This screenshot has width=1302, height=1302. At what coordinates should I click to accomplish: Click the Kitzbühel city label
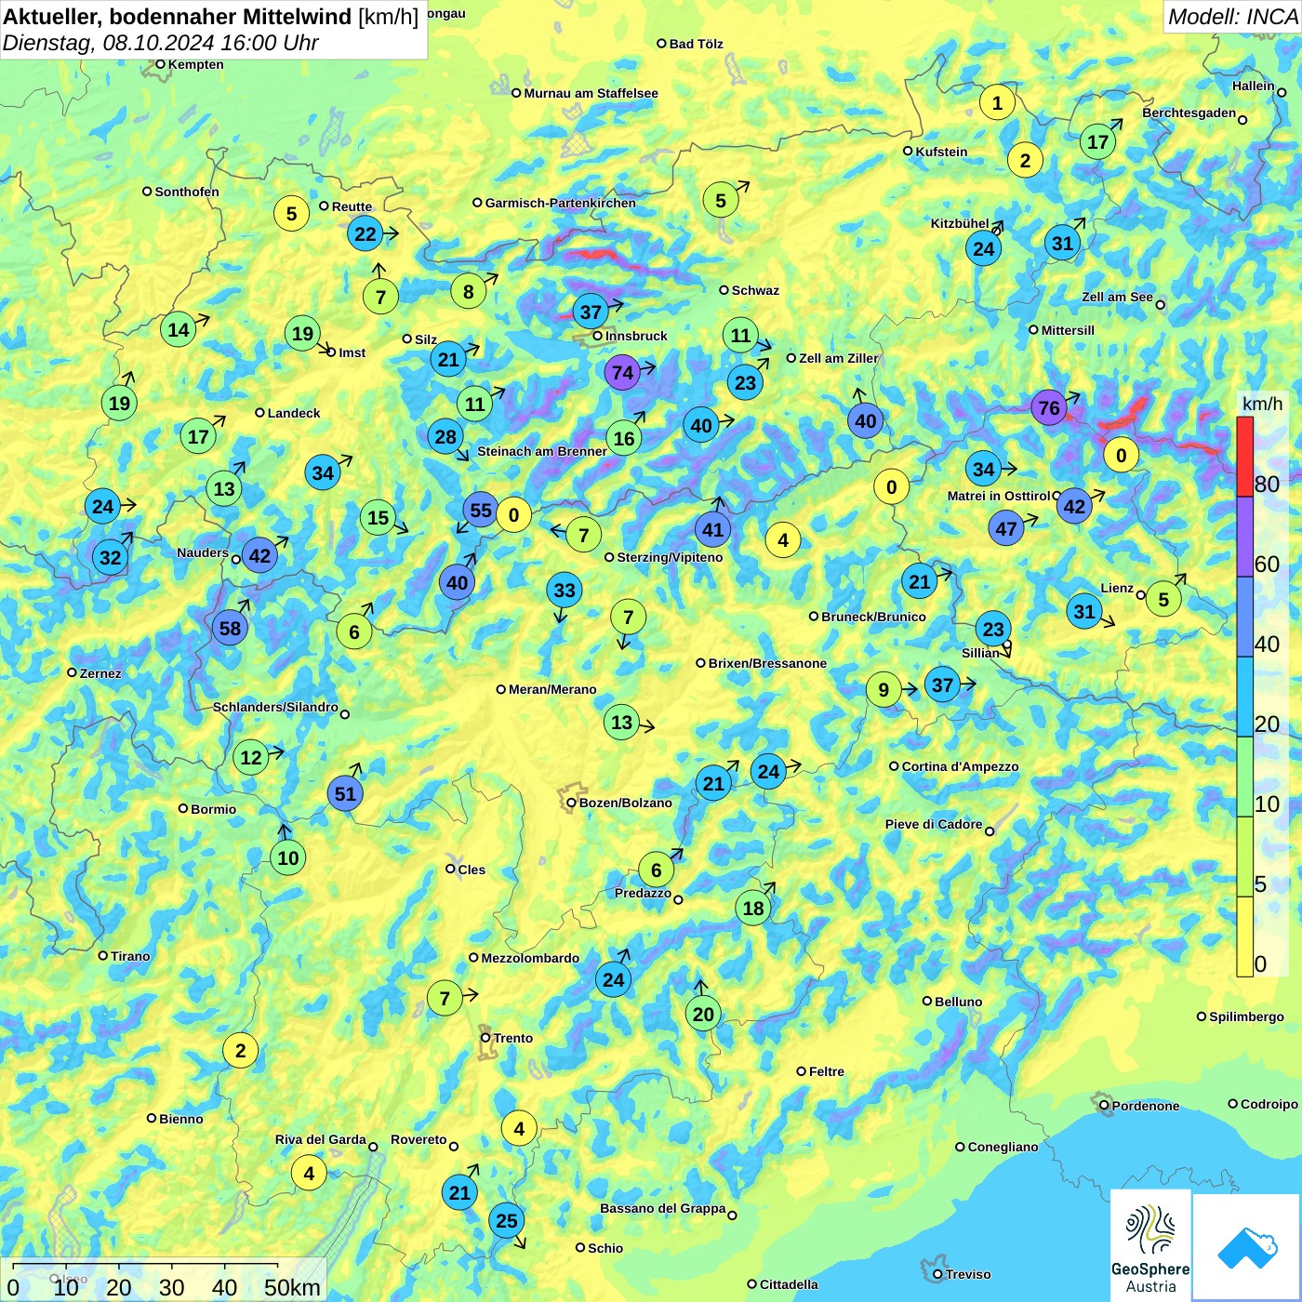pos(960,223)
